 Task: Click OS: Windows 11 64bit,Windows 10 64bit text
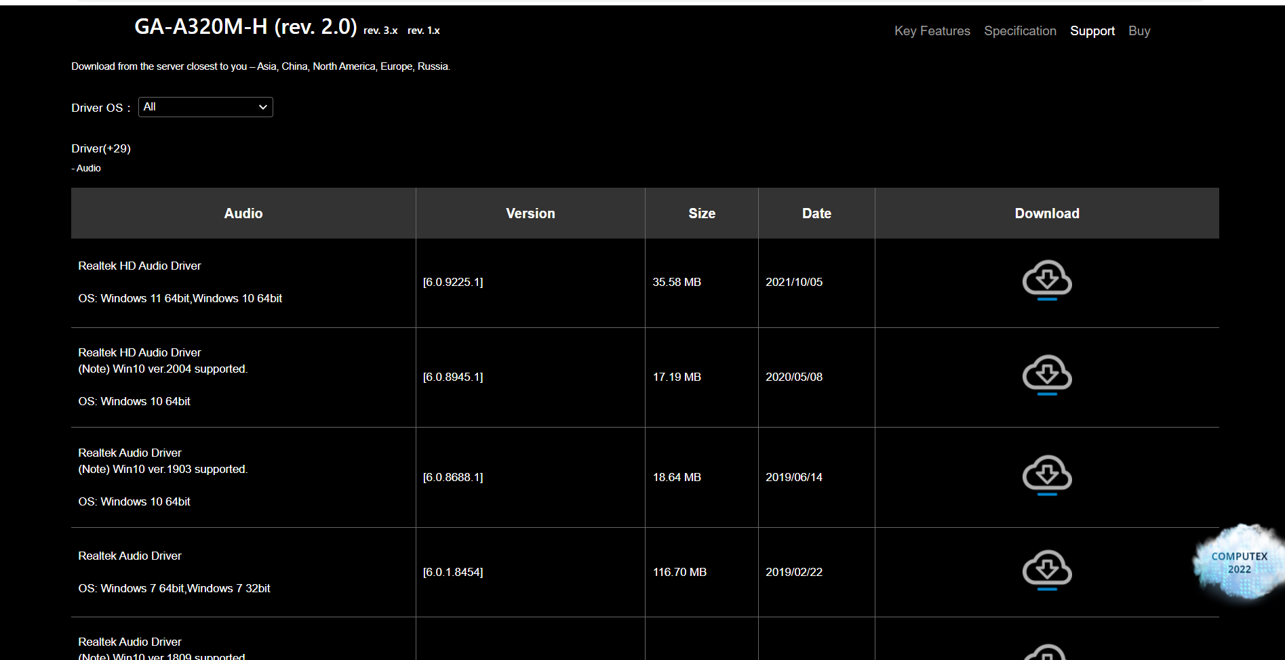point(180,298)
